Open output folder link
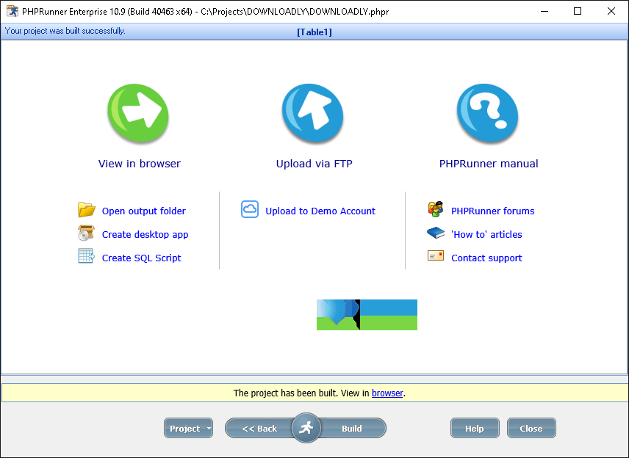629x458 pixels. point(143,211)
